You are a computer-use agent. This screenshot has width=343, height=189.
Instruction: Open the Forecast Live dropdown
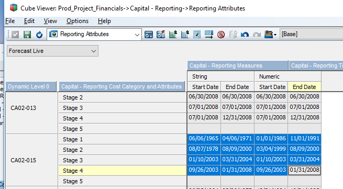click(94, 51)
